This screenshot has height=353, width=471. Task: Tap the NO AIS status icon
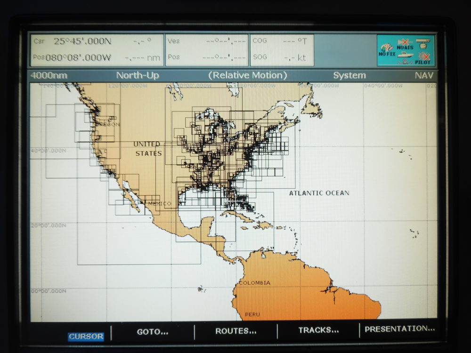tap(404, 44)
